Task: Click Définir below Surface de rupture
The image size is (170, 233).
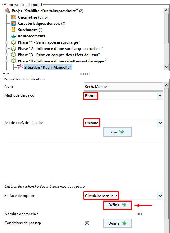Action: coord(118,205)
